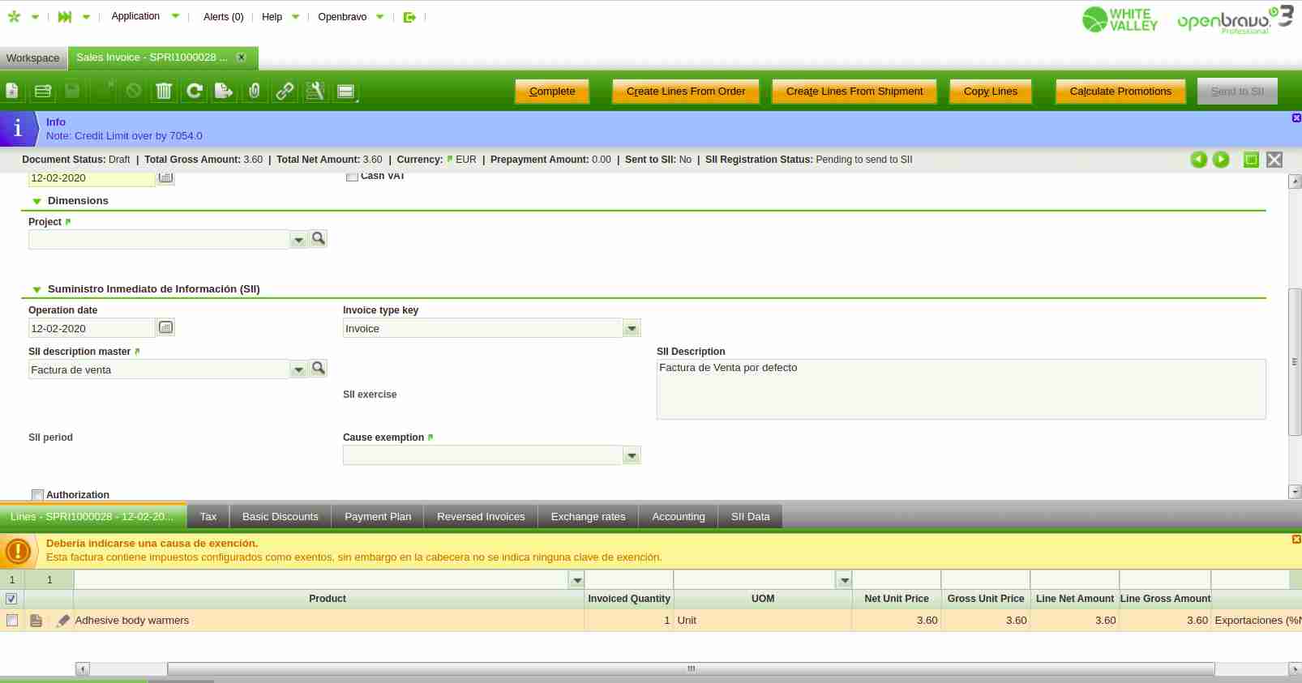The image size is (1302, 683).
Task: Open Operation date calendar picker
Action: (165, 328)
